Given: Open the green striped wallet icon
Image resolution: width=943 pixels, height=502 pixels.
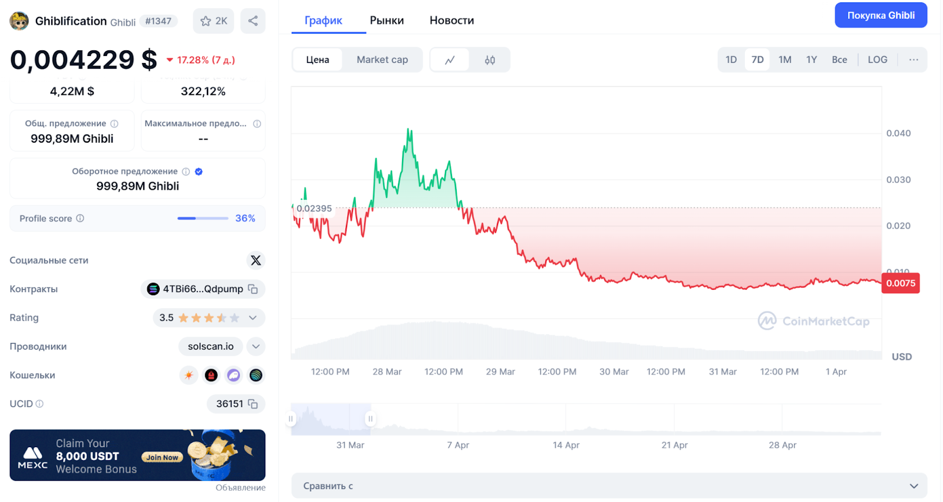Looking at the screenshot, I should coord(256,375).
